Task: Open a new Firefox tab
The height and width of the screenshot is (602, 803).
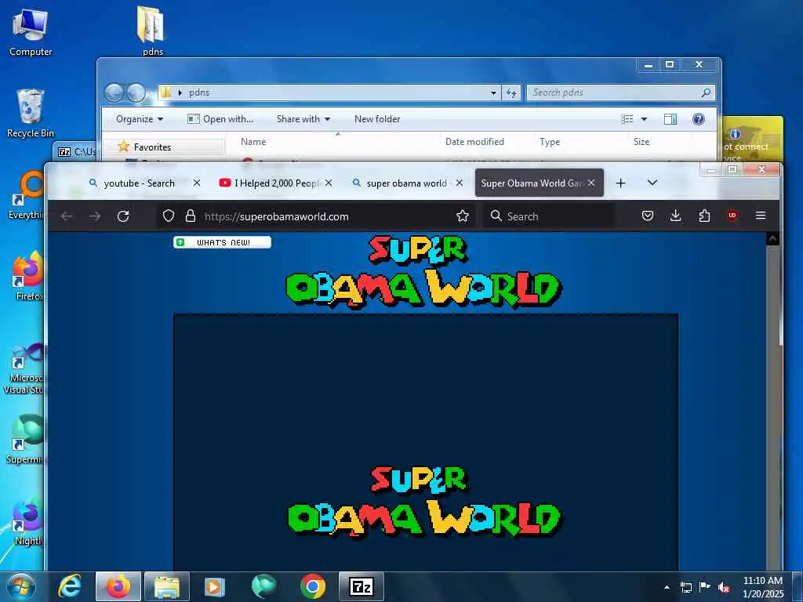Action: (x=621, y=183)
